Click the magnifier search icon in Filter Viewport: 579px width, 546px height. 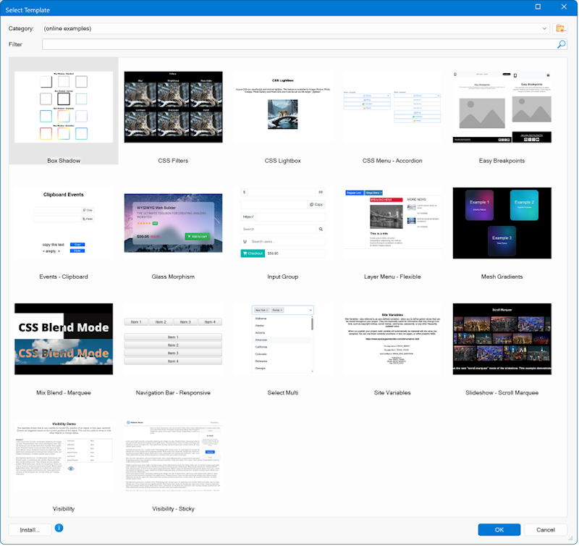coord(562,44)
